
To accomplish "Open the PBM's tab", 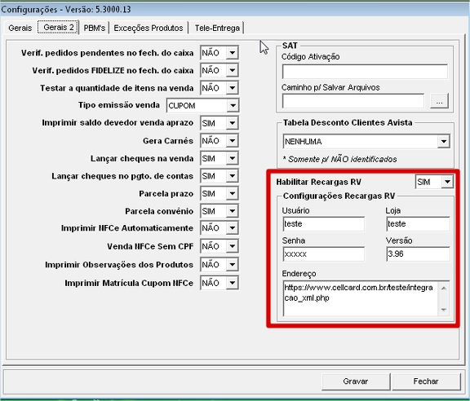I will coord(94,28).
